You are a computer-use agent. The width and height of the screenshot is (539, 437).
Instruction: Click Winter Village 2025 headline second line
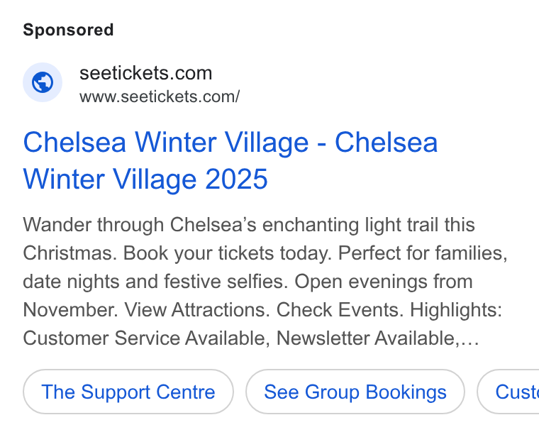145,179
